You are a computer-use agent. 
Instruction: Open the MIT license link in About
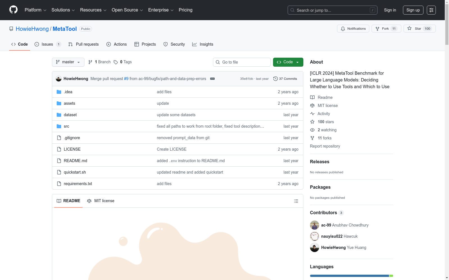coord(328,106)
